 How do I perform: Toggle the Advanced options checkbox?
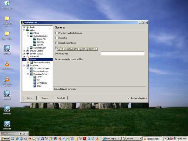click(129, 98)
